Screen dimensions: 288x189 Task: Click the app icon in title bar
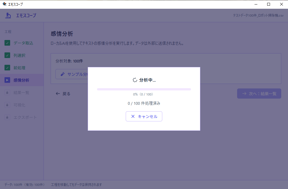tap(4, 4)
